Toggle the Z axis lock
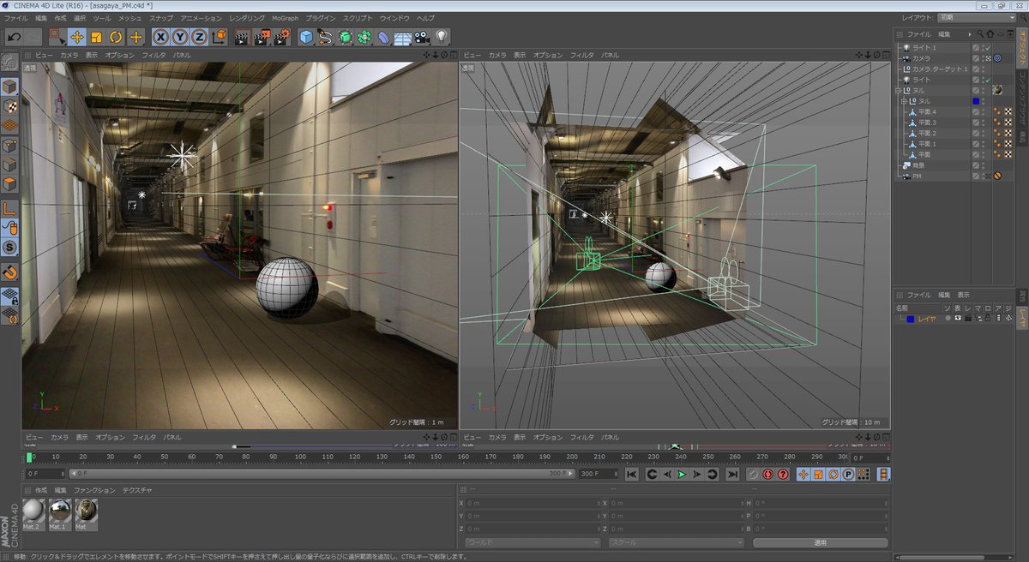The image size is (1029, 562). click(x=199, y=37)
